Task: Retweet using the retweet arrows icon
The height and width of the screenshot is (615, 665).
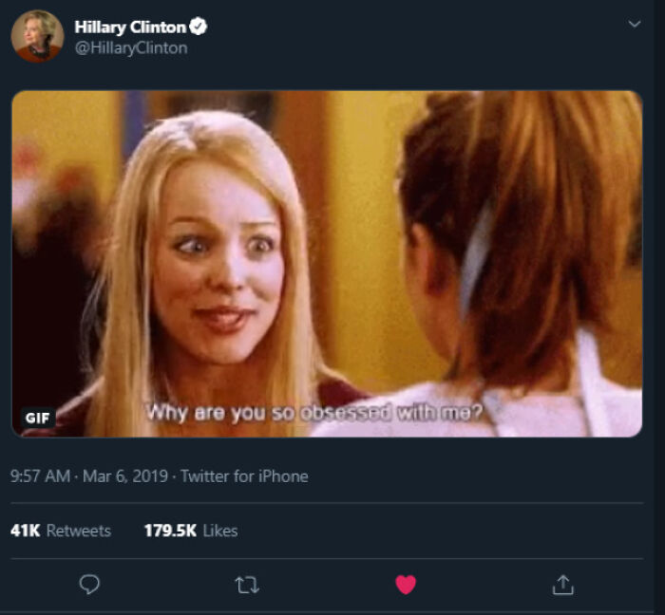Action: pyautogui.click(x=247, y=585)
